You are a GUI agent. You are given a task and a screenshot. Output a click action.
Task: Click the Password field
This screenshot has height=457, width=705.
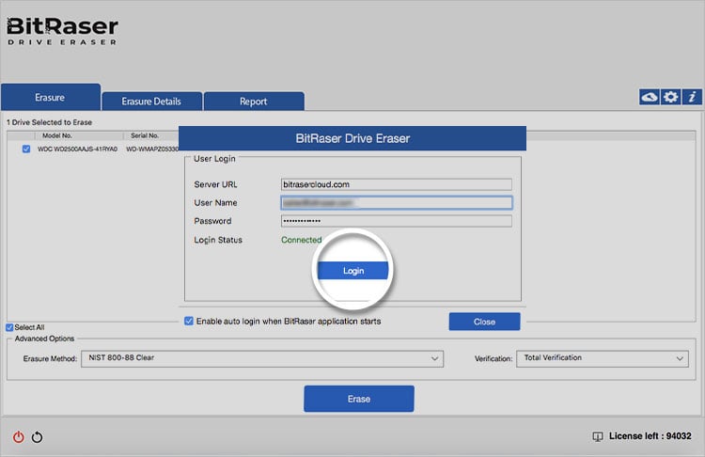(x=396, y=221)
